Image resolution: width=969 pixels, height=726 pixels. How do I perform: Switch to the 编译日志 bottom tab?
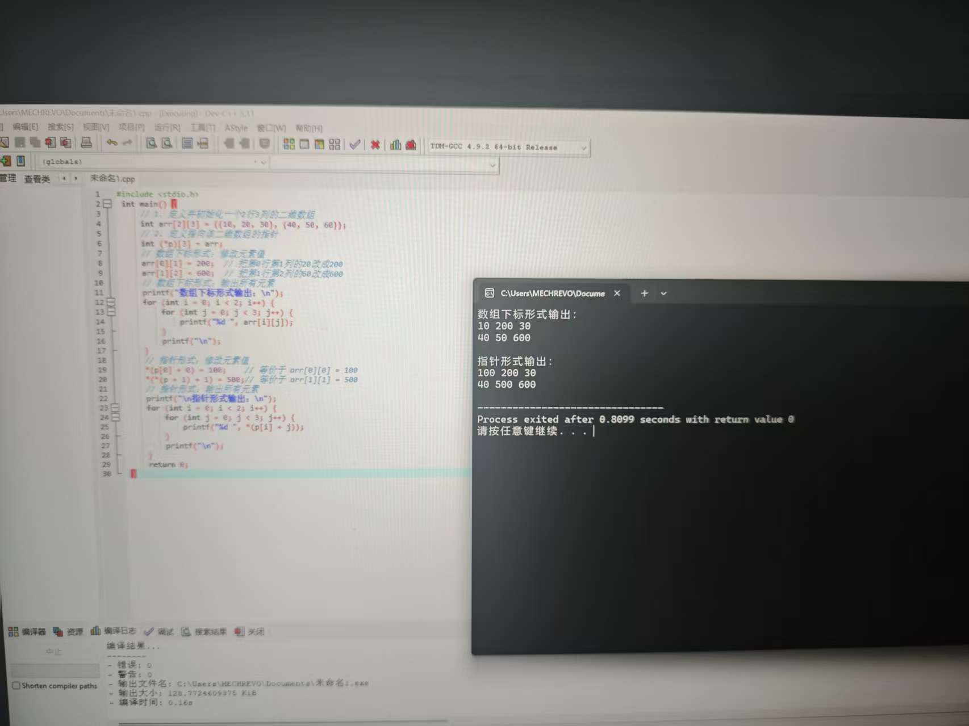[x=114, y=631]
